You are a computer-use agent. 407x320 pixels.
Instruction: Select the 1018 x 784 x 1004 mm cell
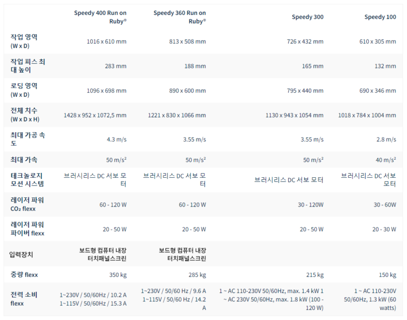(367, 115)
